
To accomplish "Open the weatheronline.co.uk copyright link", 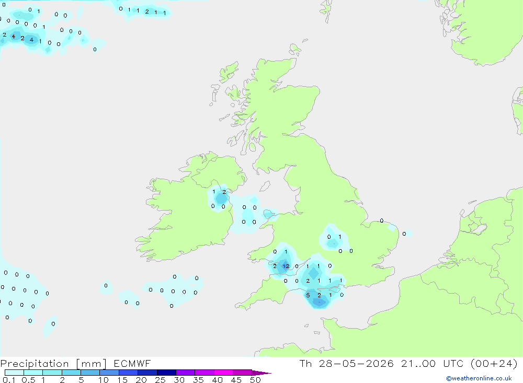I will click(479, 378).
